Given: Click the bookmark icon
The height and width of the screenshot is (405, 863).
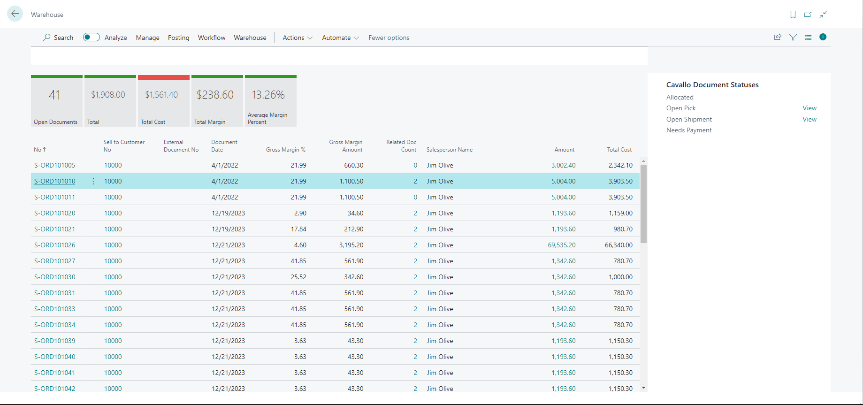Looking at the screenshot, I should coord(793,15).
